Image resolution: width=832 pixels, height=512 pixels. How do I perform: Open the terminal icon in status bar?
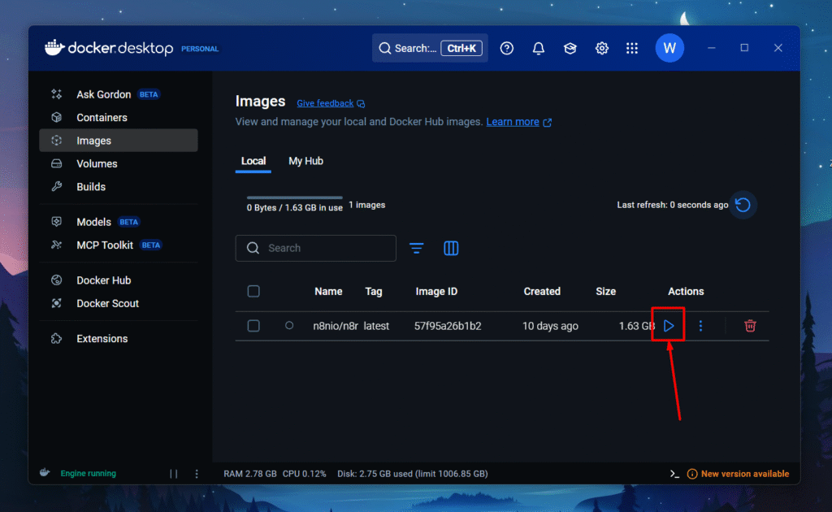tap(674, 474)
